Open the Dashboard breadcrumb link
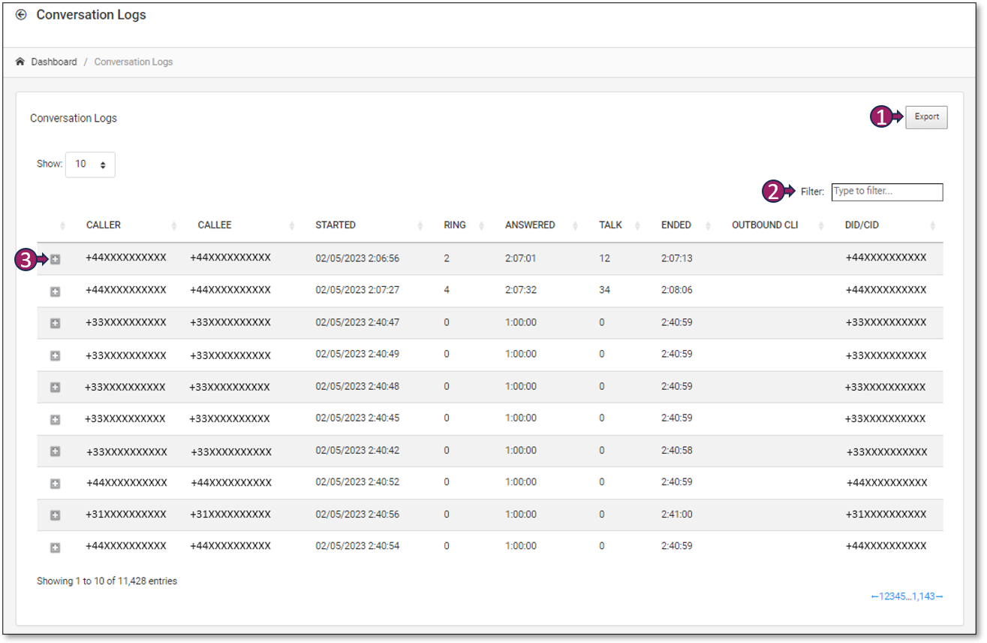Screen dimensions: 987x643 (x=54, y=62)
